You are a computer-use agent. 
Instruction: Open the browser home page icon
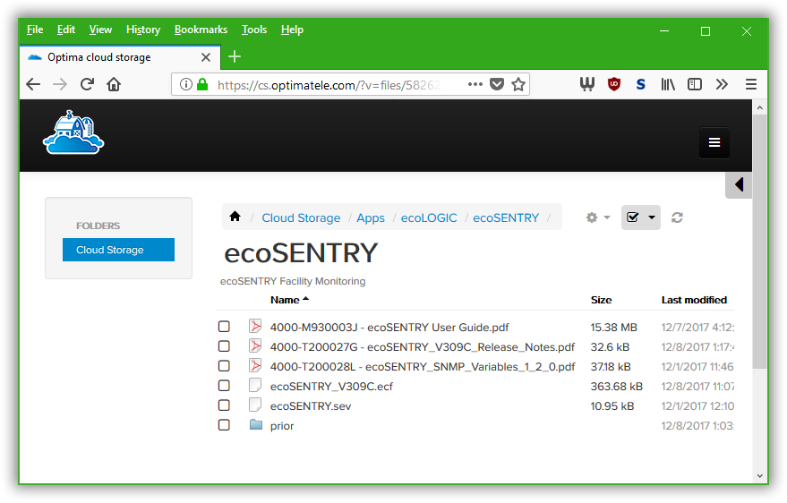coord(114,84)
